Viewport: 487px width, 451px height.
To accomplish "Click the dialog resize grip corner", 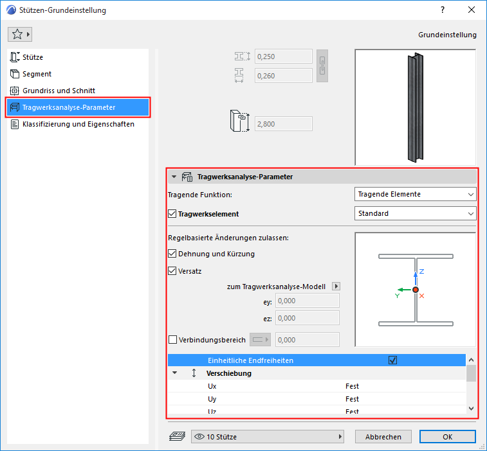I will click(x=482, y=447).
